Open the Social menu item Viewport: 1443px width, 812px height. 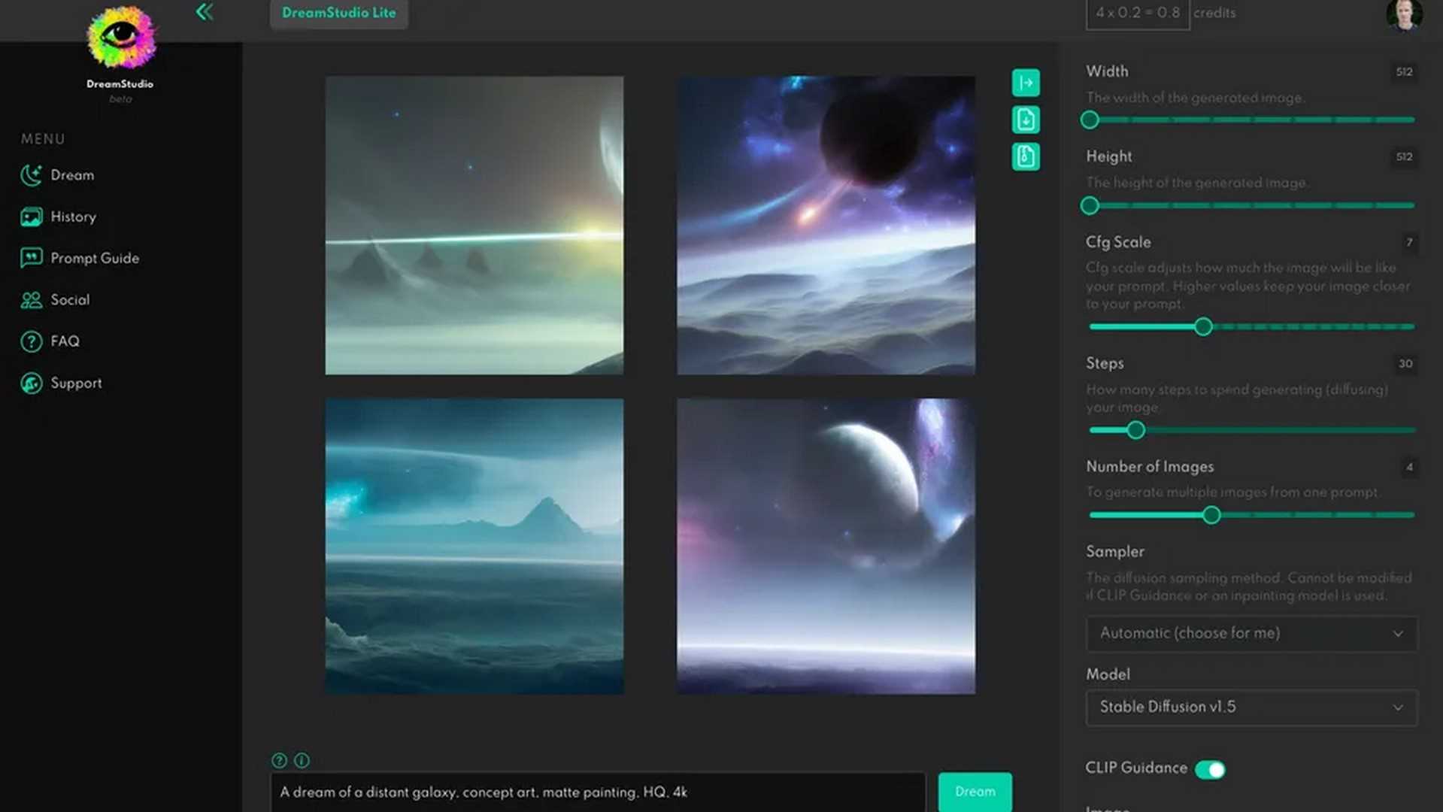click(70, 300)
